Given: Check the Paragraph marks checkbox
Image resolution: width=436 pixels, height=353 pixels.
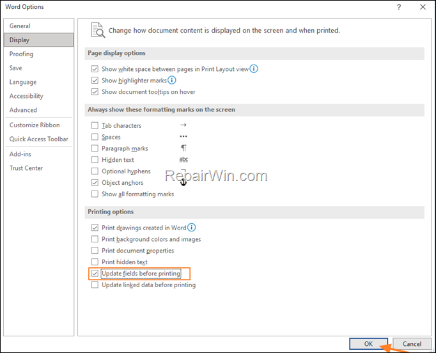Looking at the screenshot, I should (95, 148).
